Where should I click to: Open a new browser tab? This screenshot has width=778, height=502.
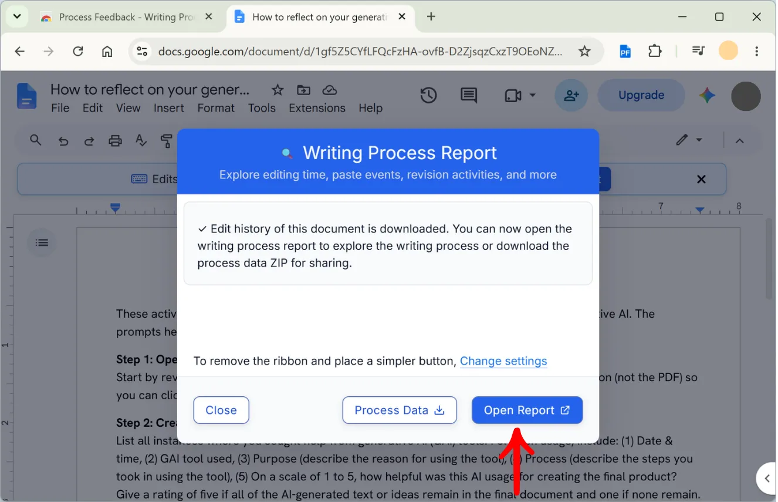pyautogui.click(x=431, y=17)
